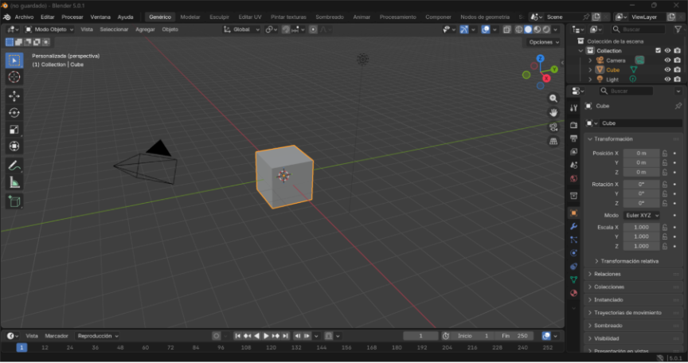Click the Opciones button in viewport

(x=543, y=42)
